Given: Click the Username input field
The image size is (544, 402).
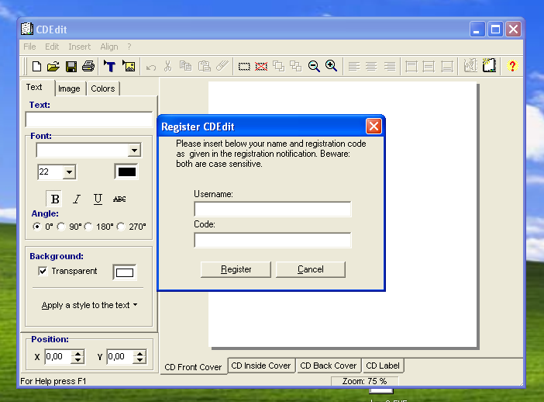Looking at the screenshot, I should click(x=272, y=210).
